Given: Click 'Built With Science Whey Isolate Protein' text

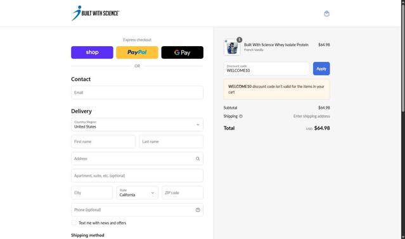Looking at the screenshot, I should click(276, 45).
